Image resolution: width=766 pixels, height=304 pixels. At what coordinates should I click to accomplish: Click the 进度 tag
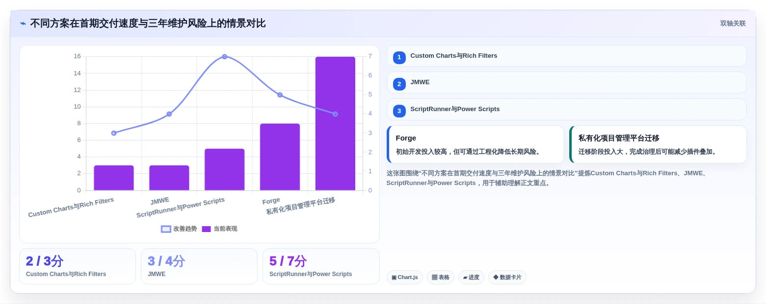pos(471,277)
